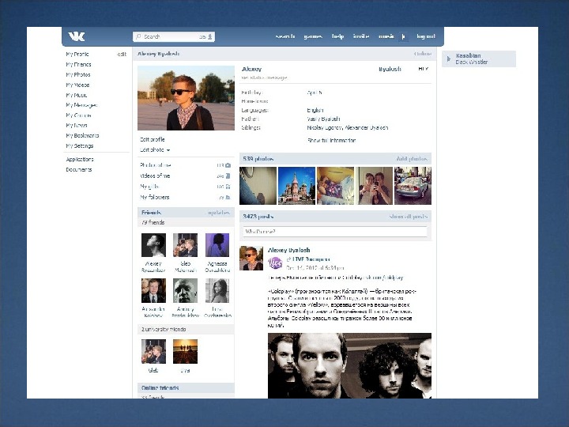The width and height of the screenshot is (569, 427).
Task: Click 3473 posts header
Action: tap(258, 217)
